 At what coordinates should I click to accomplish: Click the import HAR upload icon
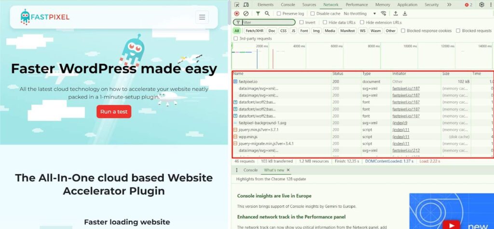[396, 14]
